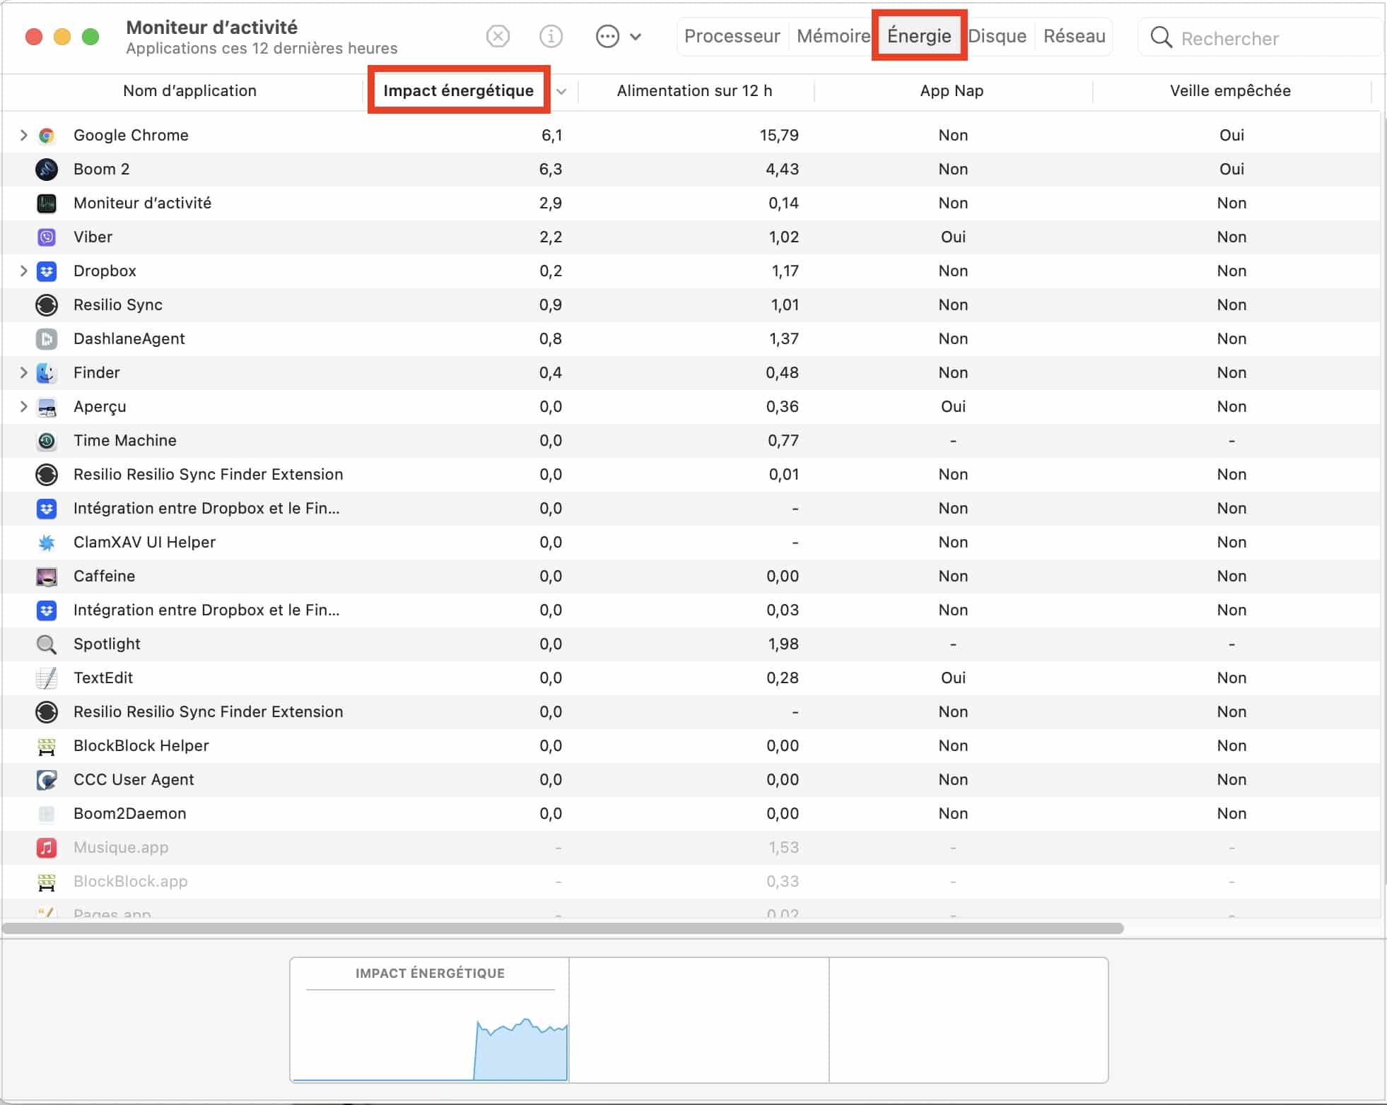Click the Dropbox app icon
Image resolution: width=1387 pixels, height=1105 pixels.
[x=47, y=271]
